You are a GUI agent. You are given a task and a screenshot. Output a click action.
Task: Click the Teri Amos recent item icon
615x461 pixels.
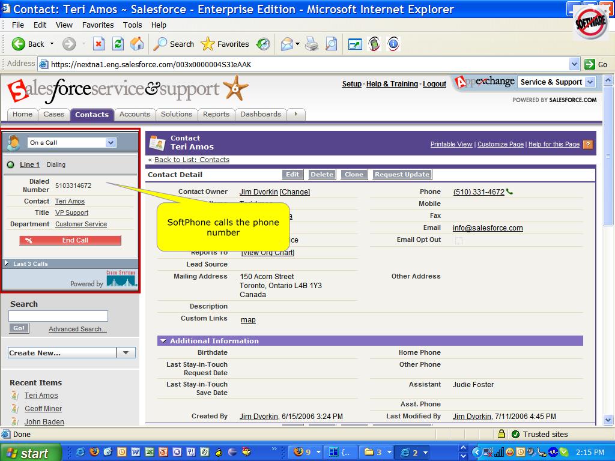click(15, 395)
